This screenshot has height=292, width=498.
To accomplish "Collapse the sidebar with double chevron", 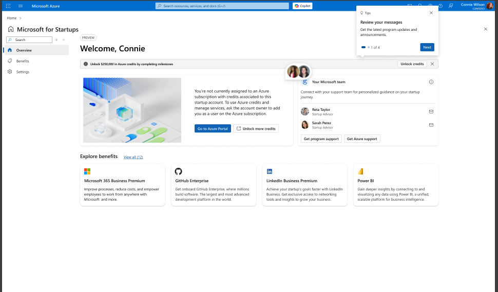I will point(64,40).
